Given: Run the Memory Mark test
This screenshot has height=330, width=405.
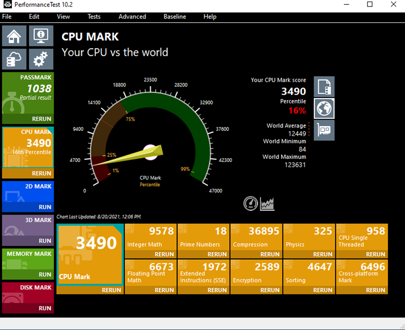Looking at the screenshot, I should (x=28, y=274).
